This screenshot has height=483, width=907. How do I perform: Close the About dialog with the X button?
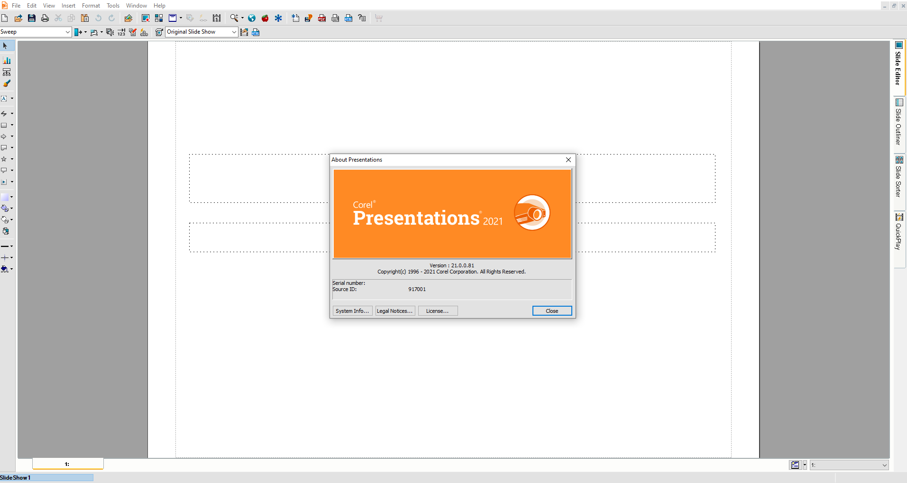[568, 160]
